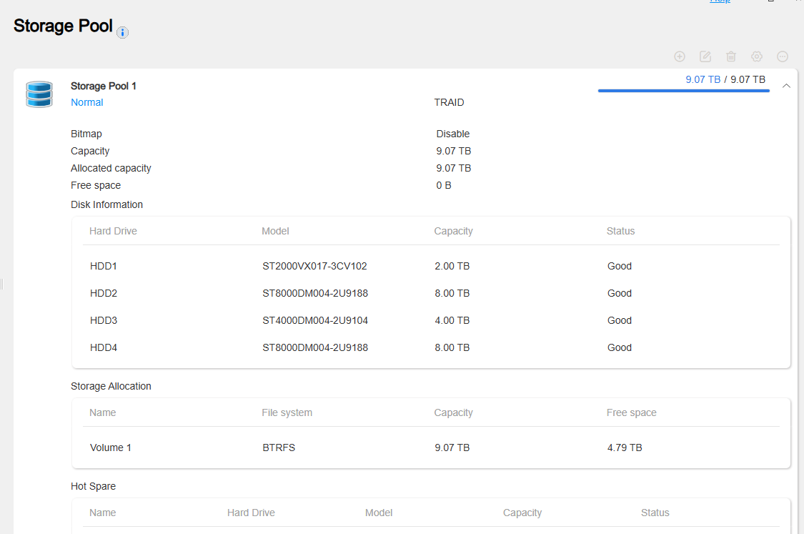Click the delete storage pool trash icon
804x534 pixels.
pos(730,56)
